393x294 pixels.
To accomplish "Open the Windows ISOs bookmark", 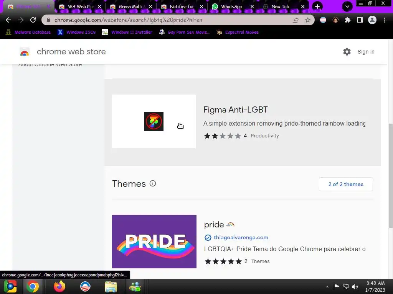I will (77, 32).
